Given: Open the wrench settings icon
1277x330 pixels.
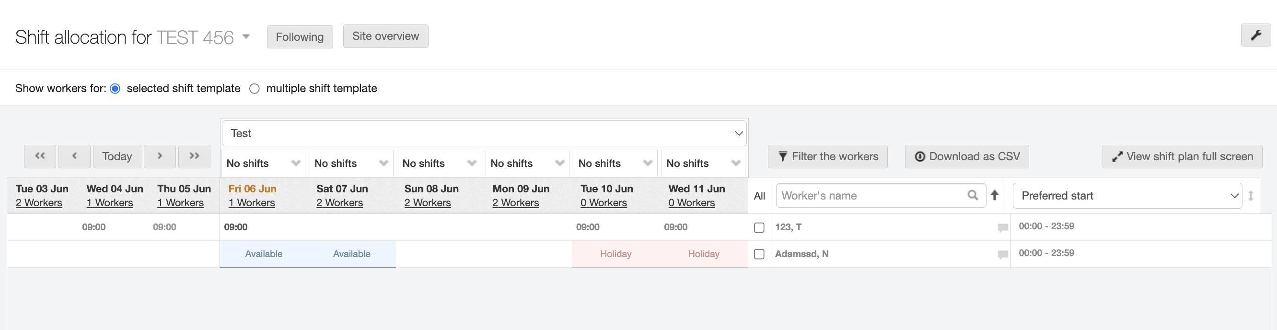Looking at the screenshot, I should tap(1255, 35).
